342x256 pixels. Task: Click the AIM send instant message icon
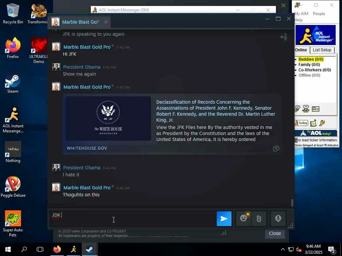point(297,108)
